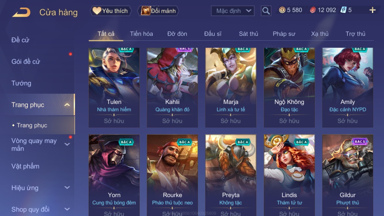Viewport: 384px width, 216px height.
Task: Expand the Vòng quay may mắn section
Action: click(x=67, y=144)
